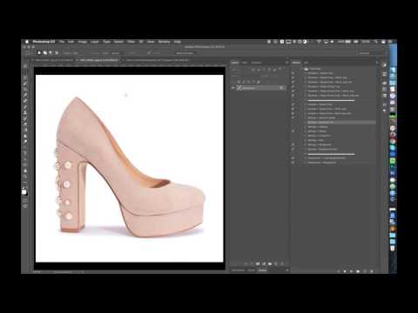
Task: Create new layer in Layers panel
Action: point(276,263)
